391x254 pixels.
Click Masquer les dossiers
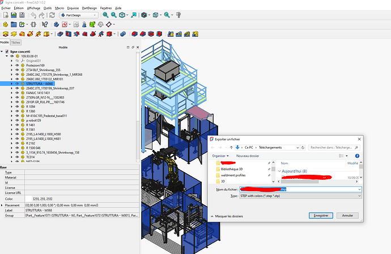tap(227, 217)
